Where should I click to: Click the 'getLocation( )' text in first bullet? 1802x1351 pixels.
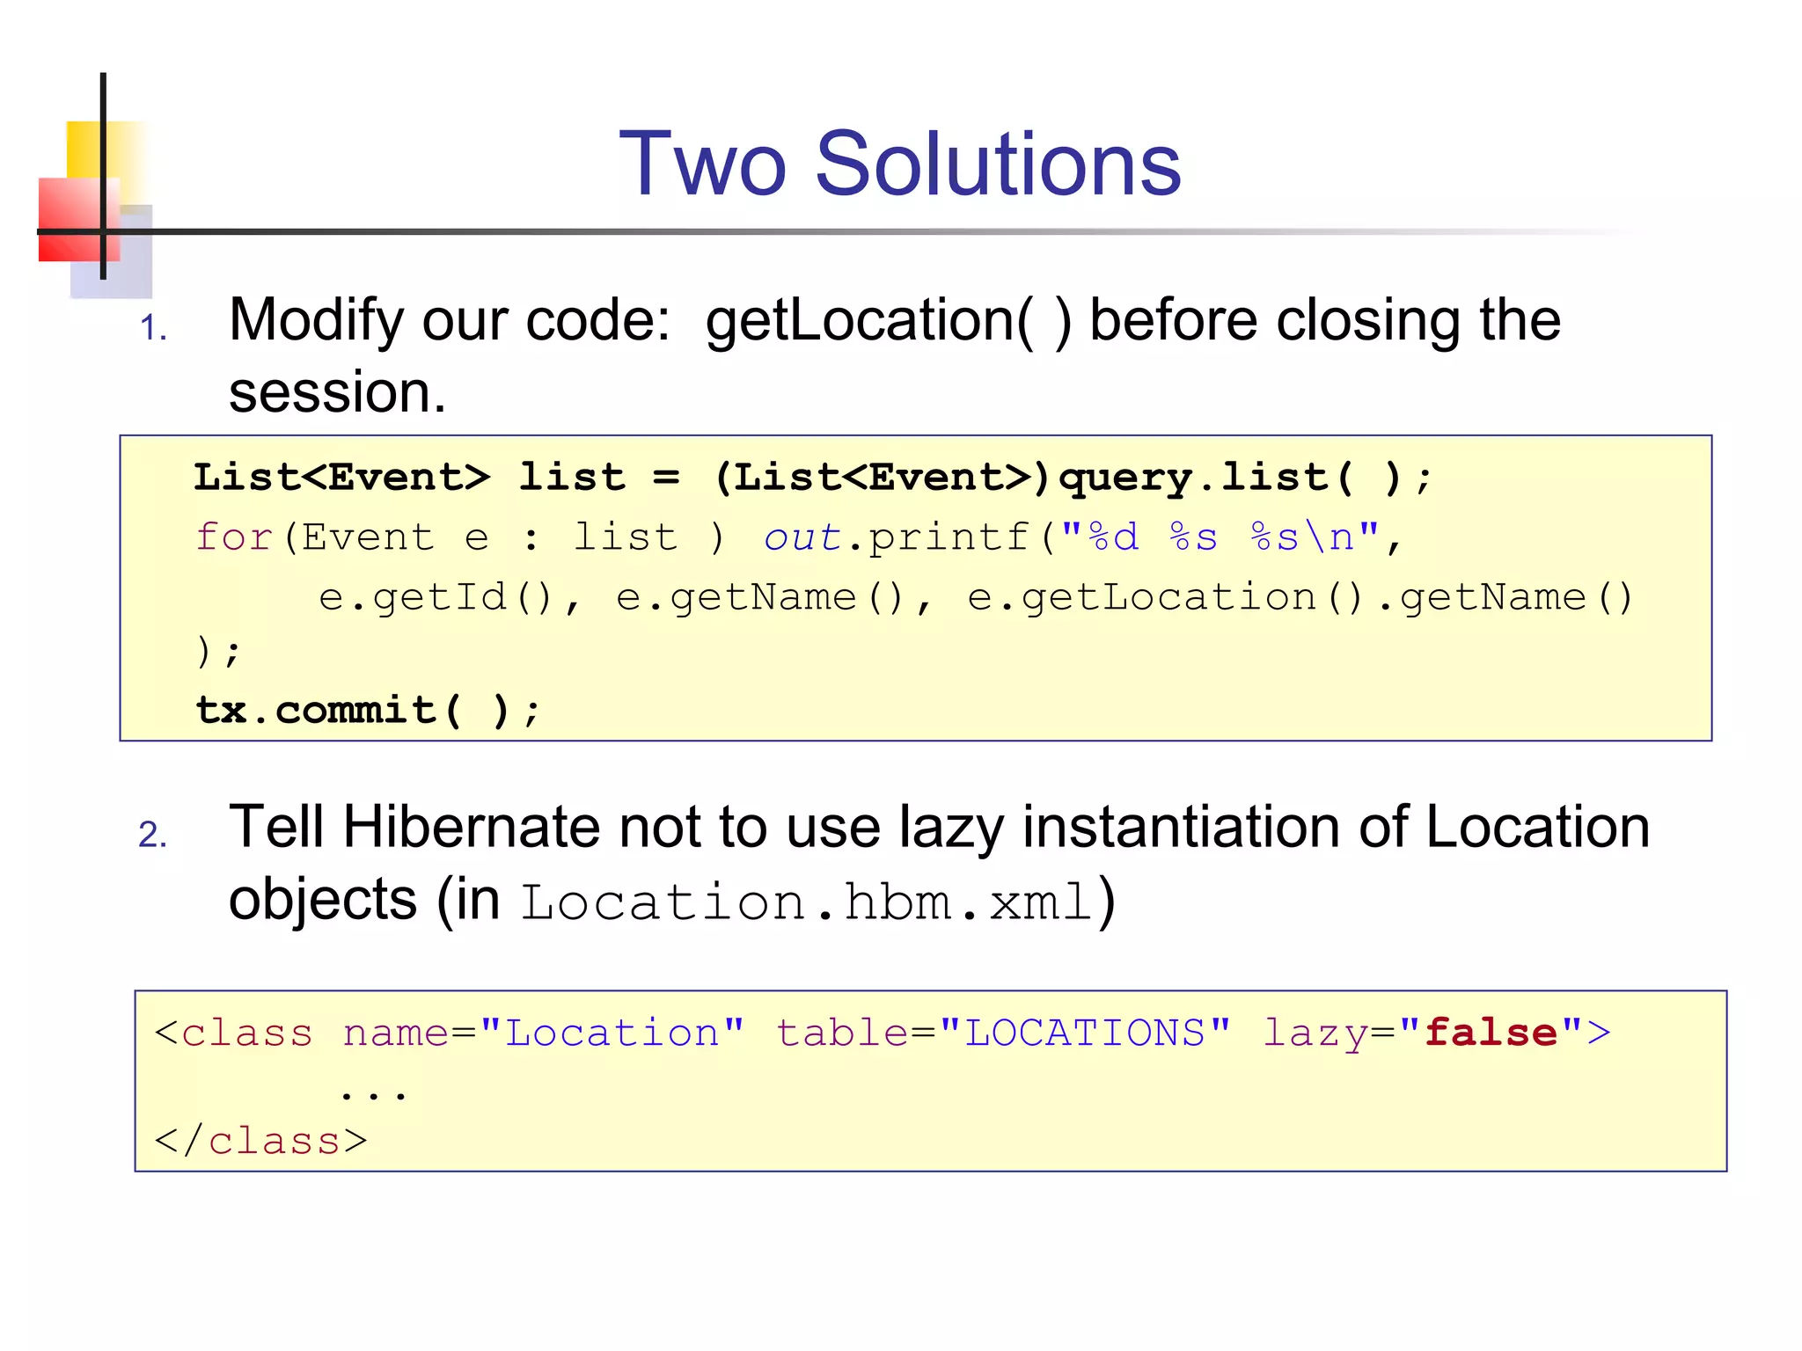pos(889,320)
